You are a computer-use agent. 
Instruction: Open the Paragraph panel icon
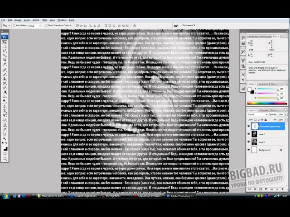[x=243, y=80]
